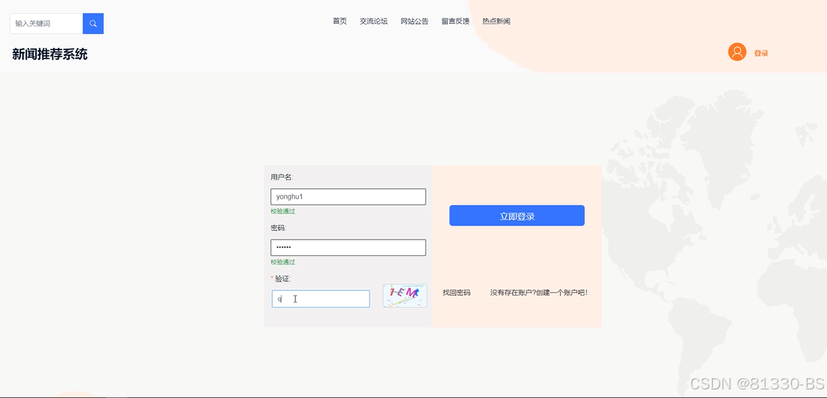Viewport: 827px width, 398px height.
Task: Click the blue search magnifier button
Action: point(93,24)
